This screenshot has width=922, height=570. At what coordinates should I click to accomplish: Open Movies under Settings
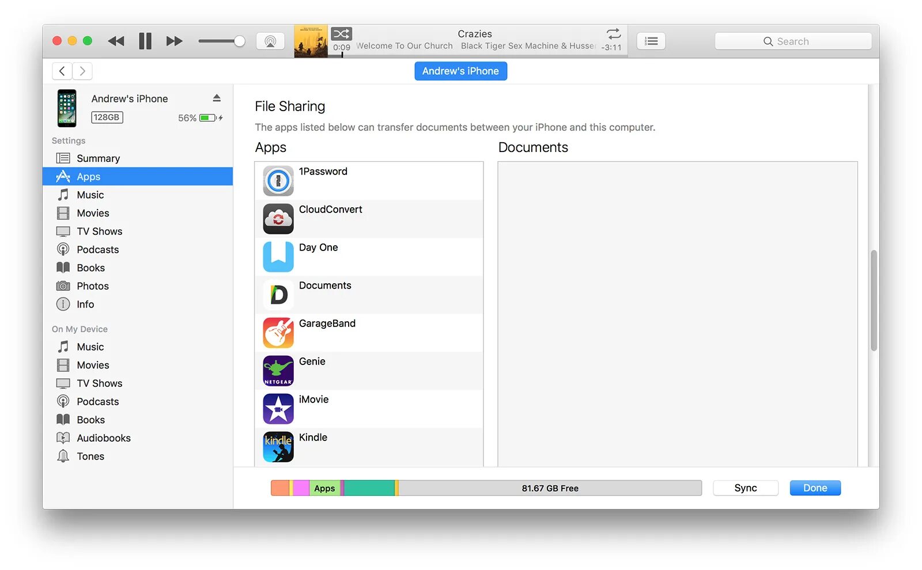click(x=138, y=213)
